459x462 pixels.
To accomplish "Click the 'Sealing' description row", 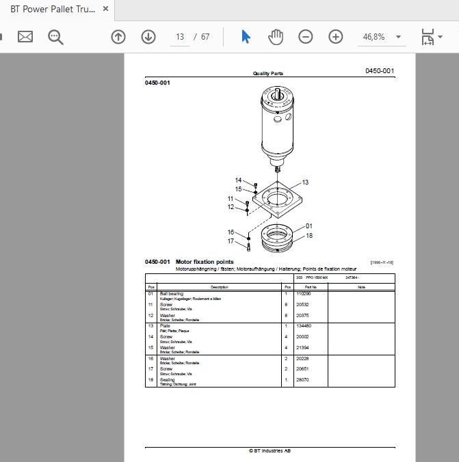I will point(219,382).
